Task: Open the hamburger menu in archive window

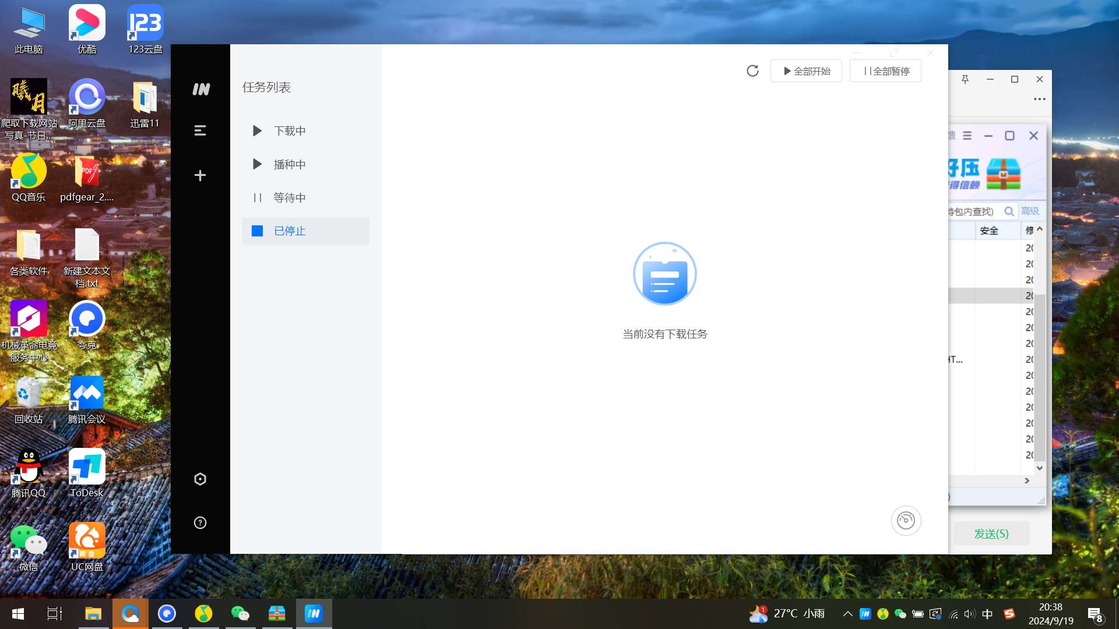Action: click(x=967, y=136)
